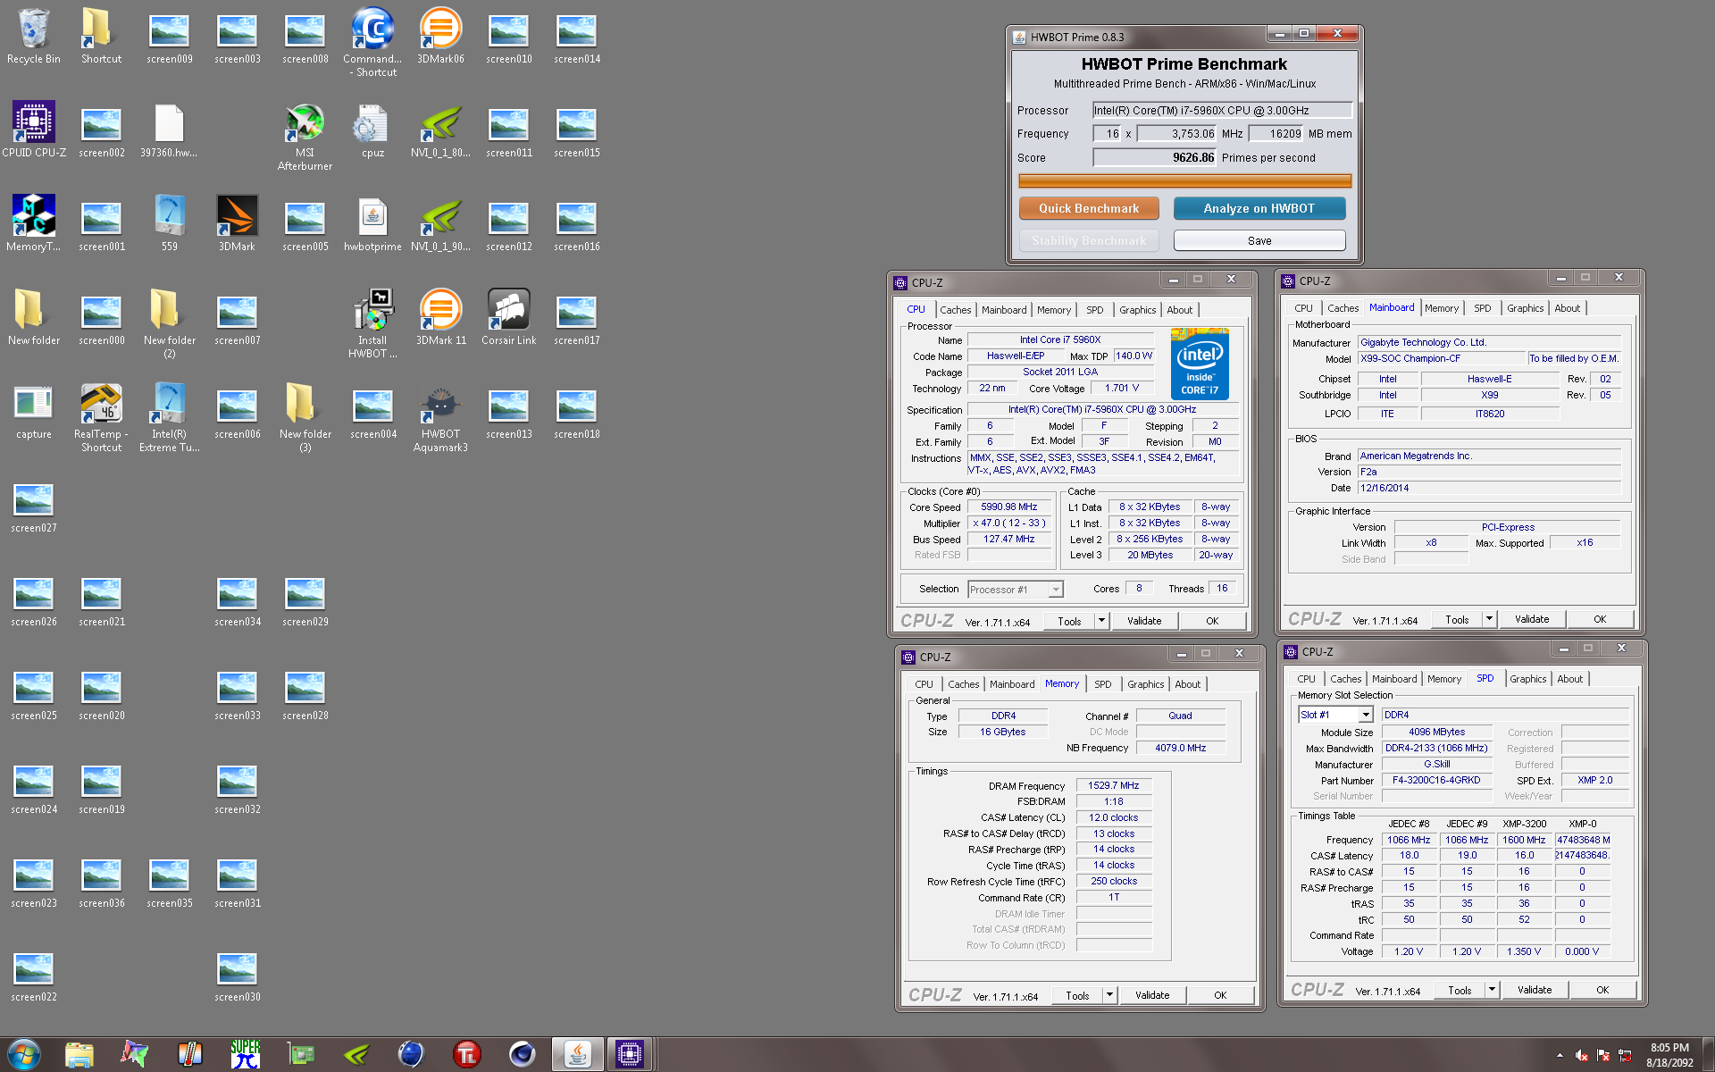Click the Windows Start button
The image size is (1715, 1072).
tap(24, 1054)
